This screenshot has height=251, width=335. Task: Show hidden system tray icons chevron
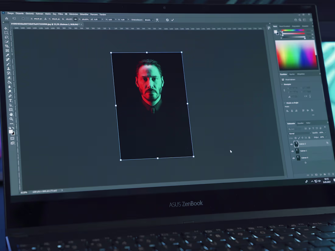[312, 181]
